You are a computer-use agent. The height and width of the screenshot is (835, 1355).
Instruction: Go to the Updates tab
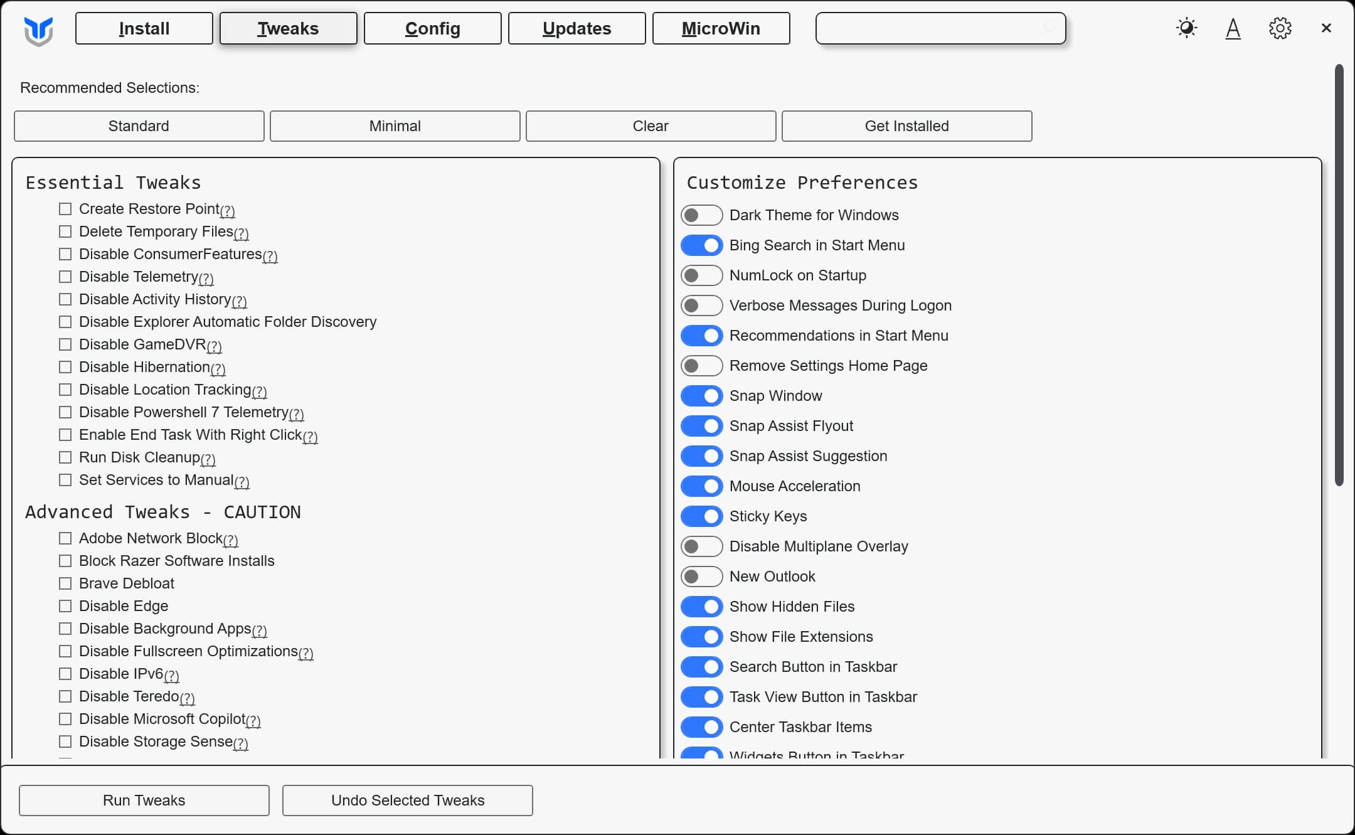coord(577,28)
